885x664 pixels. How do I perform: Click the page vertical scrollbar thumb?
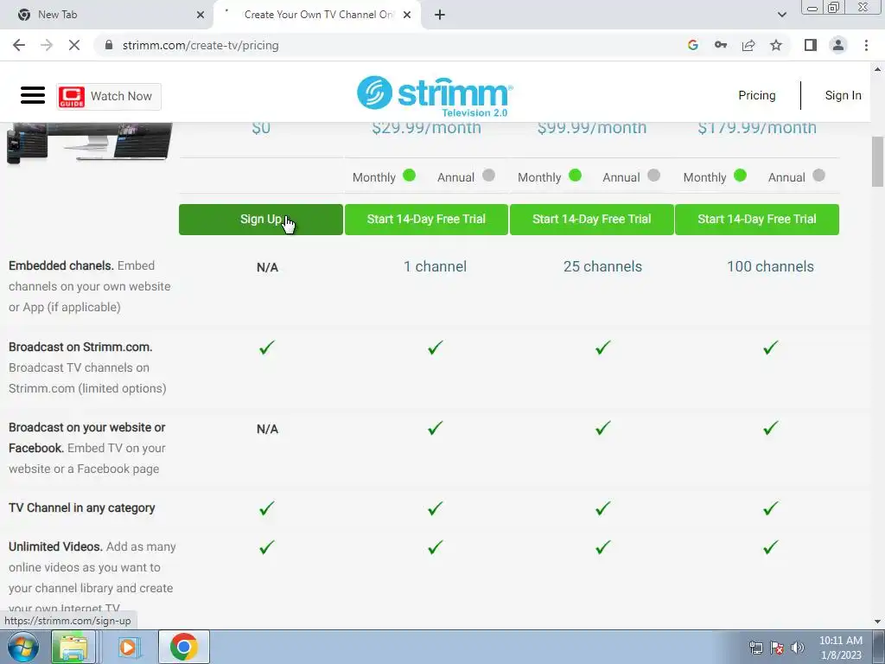tap(877, 161)
